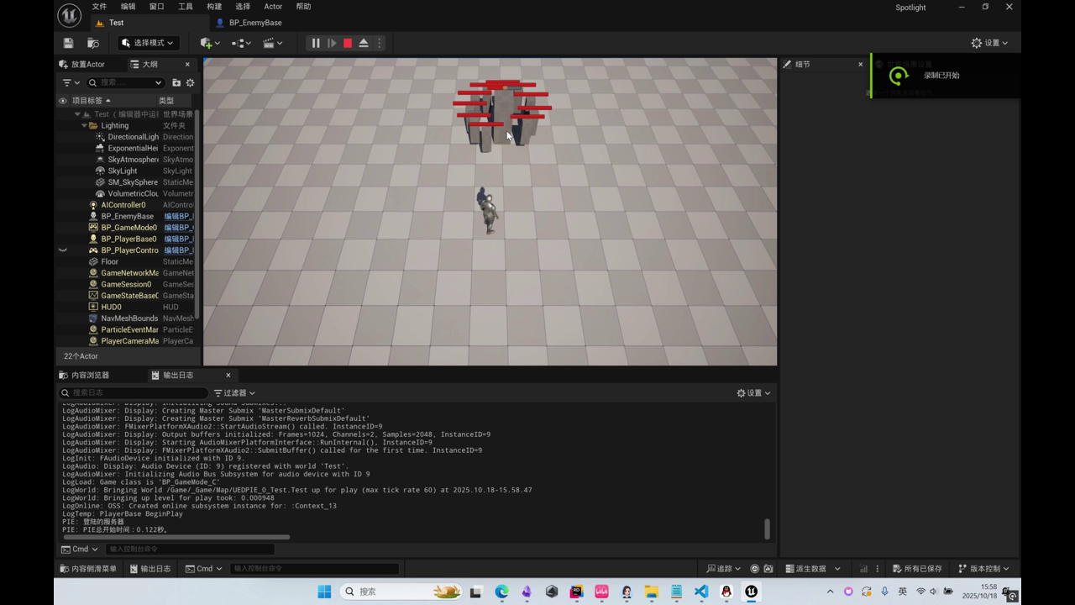Open the 工具 menu
This screenshot has width=1075, height=605.
[x=186, y=7]
